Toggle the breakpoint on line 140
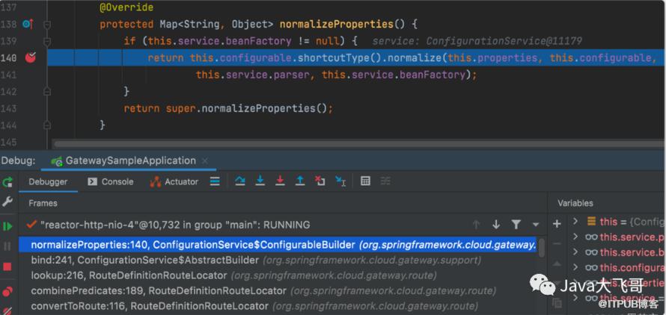 pyautogui.click(x=31, y=57)
